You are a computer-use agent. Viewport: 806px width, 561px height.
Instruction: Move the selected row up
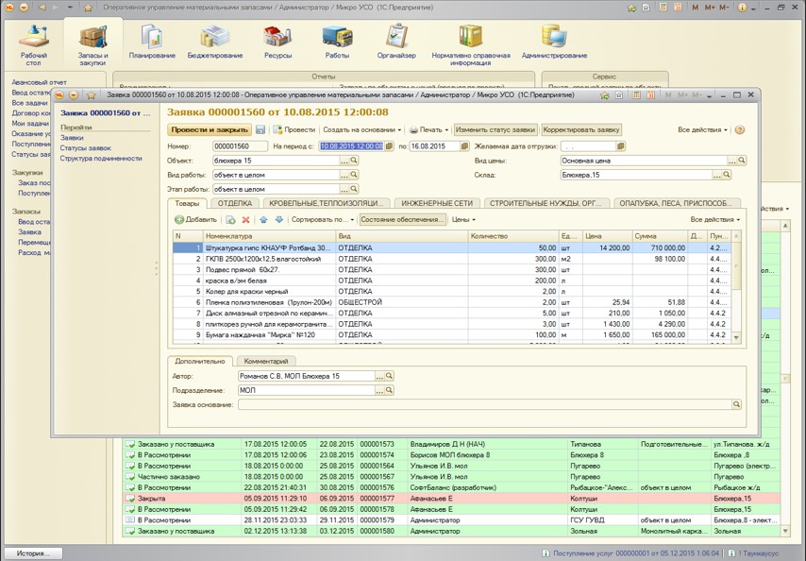tap(263, 220)
